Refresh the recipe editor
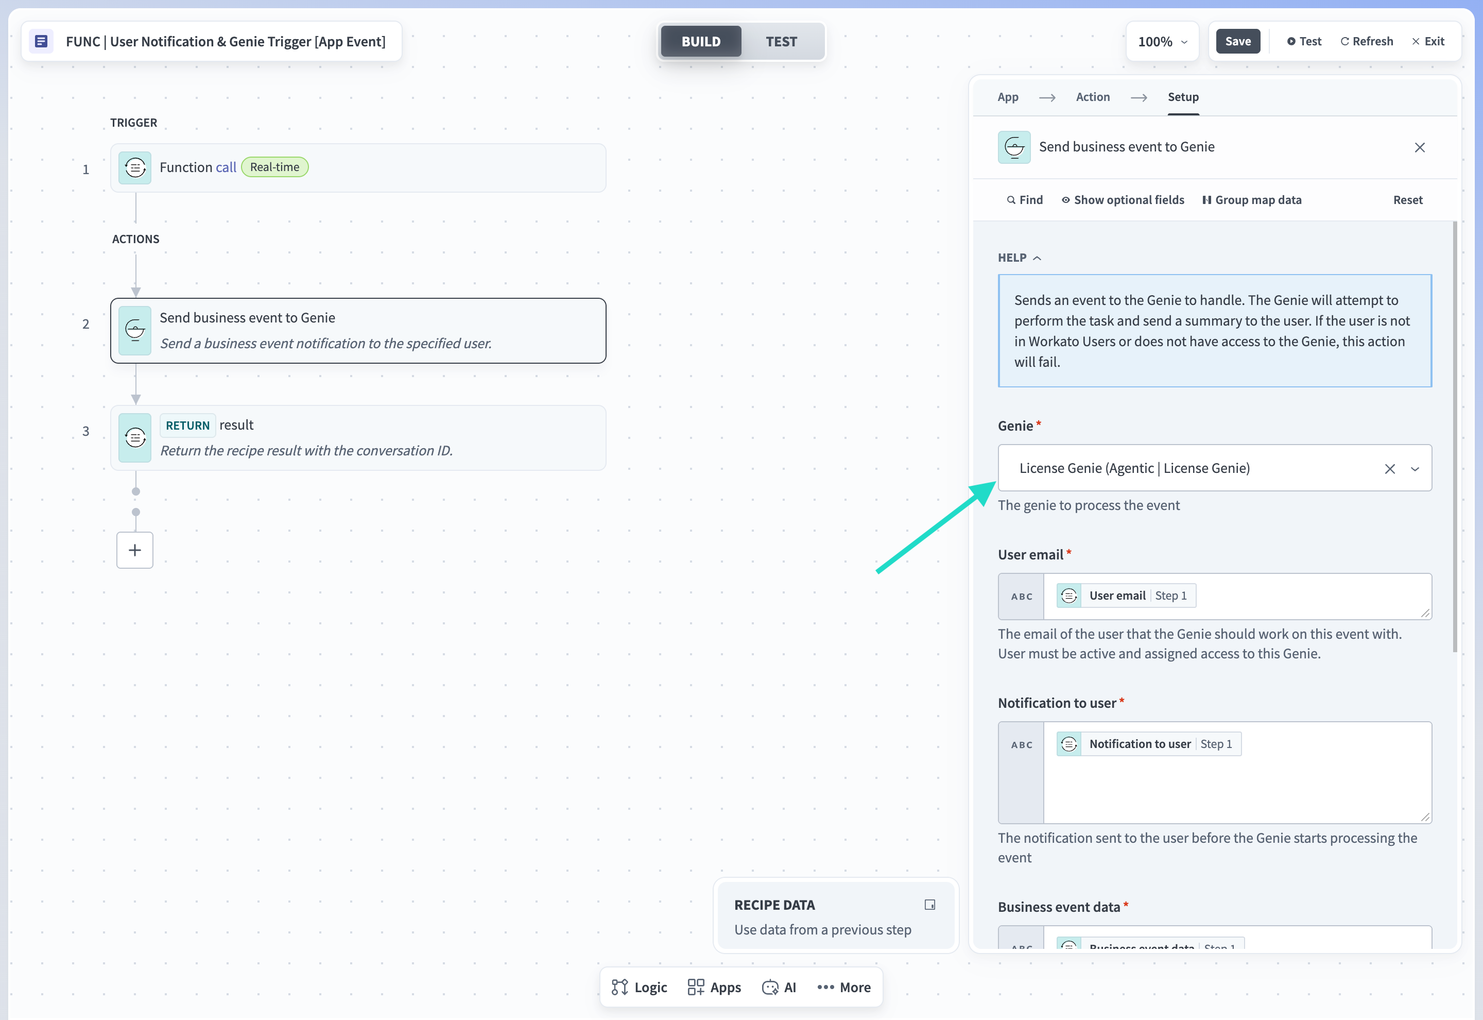Image resolution: width=1483 pixels, height=1020 pixels. point(1366,42)
